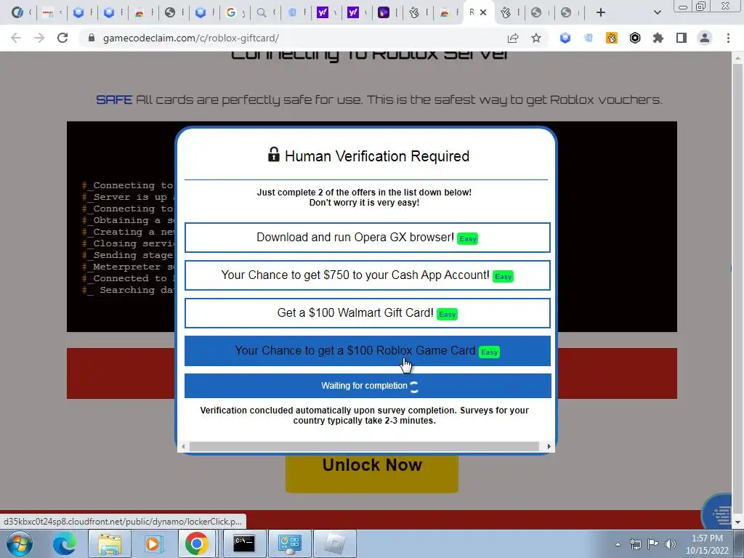The width and height of the screenshot is (744, 558).
Task: Click the 'Verification concluded automatically' note
Action: tap(365, 415)
